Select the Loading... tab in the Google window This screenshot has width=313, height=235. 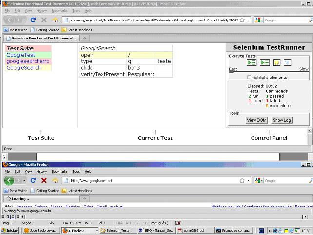(41, 199)
